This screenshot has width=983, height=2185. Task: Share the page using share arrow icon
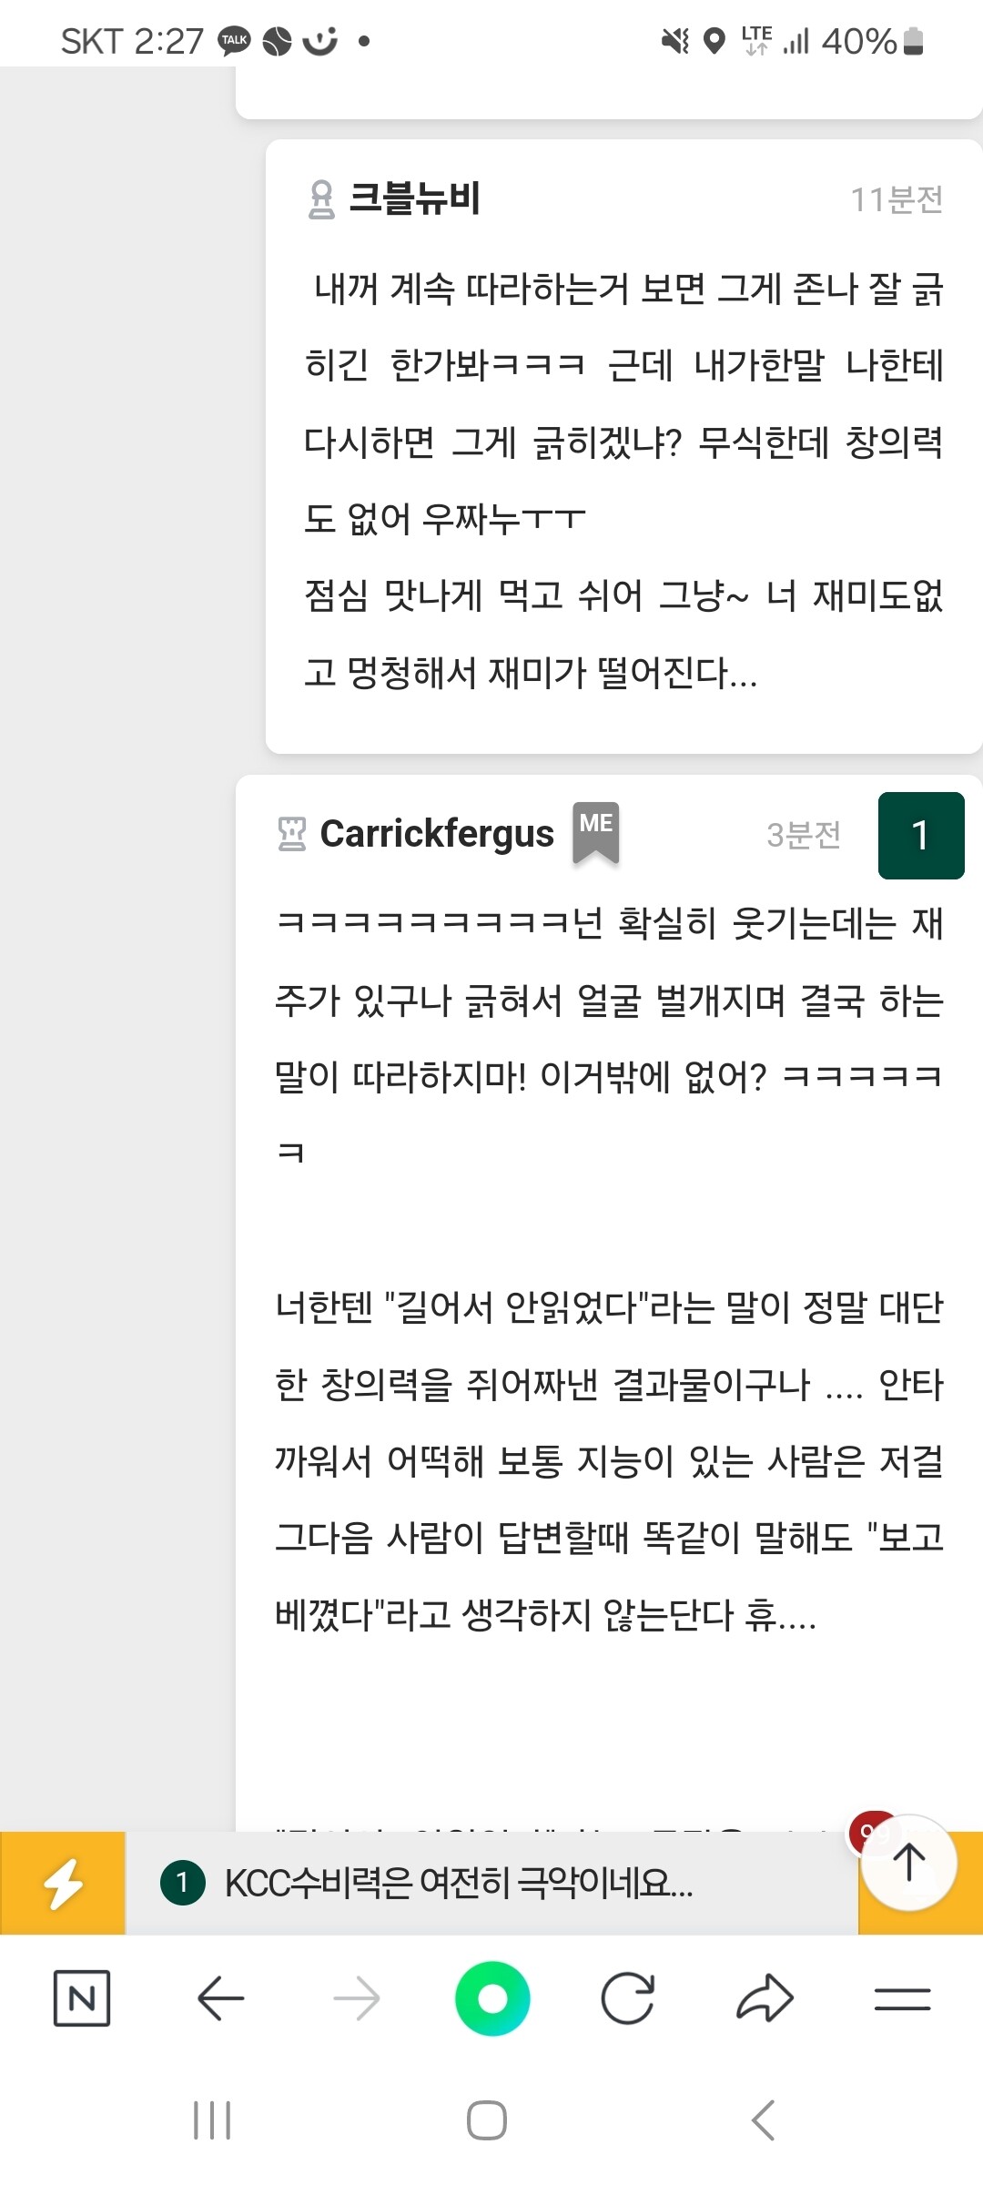pyautogui.click(x=765, y=1998)
